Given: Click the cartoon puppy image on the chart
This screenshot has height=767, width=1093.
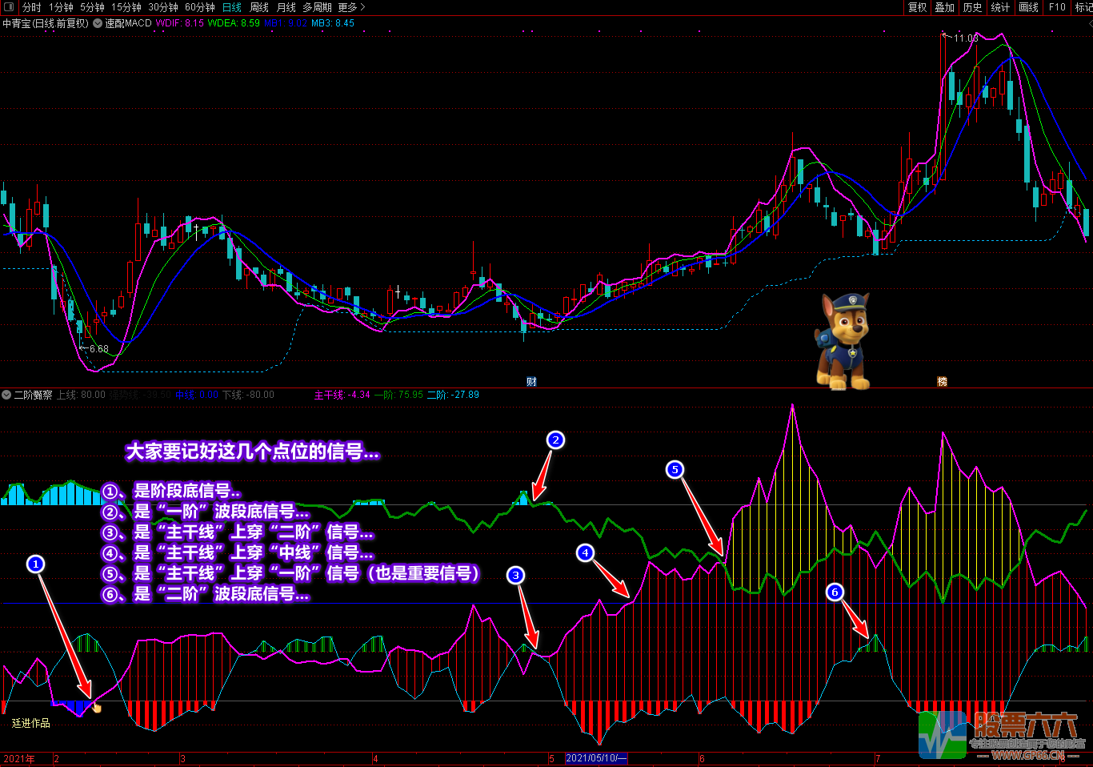Looking at the screenshot, I should 843,341.
